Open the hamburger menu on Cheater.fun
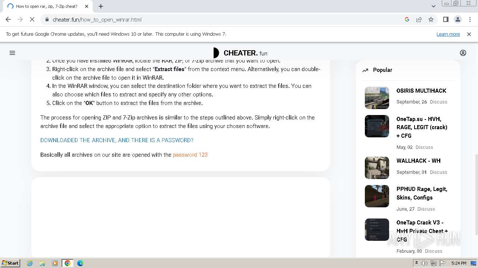The width and height of the screenshot is (478, 268). [x=12, y=53]
